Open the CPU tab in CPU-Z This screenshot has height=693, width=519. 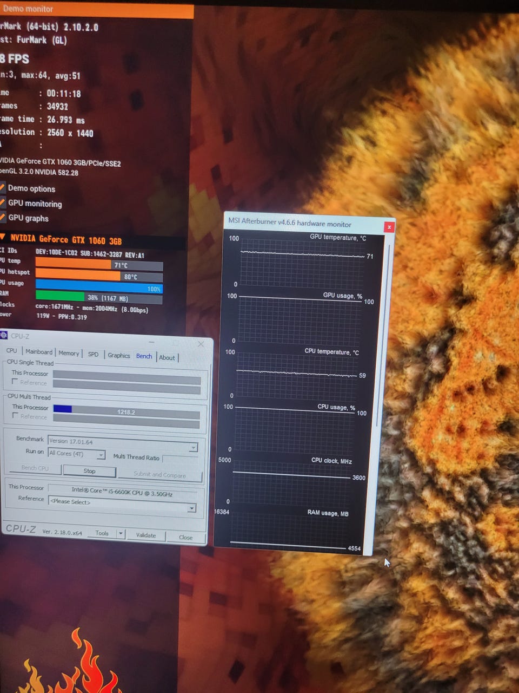point(11,350)
